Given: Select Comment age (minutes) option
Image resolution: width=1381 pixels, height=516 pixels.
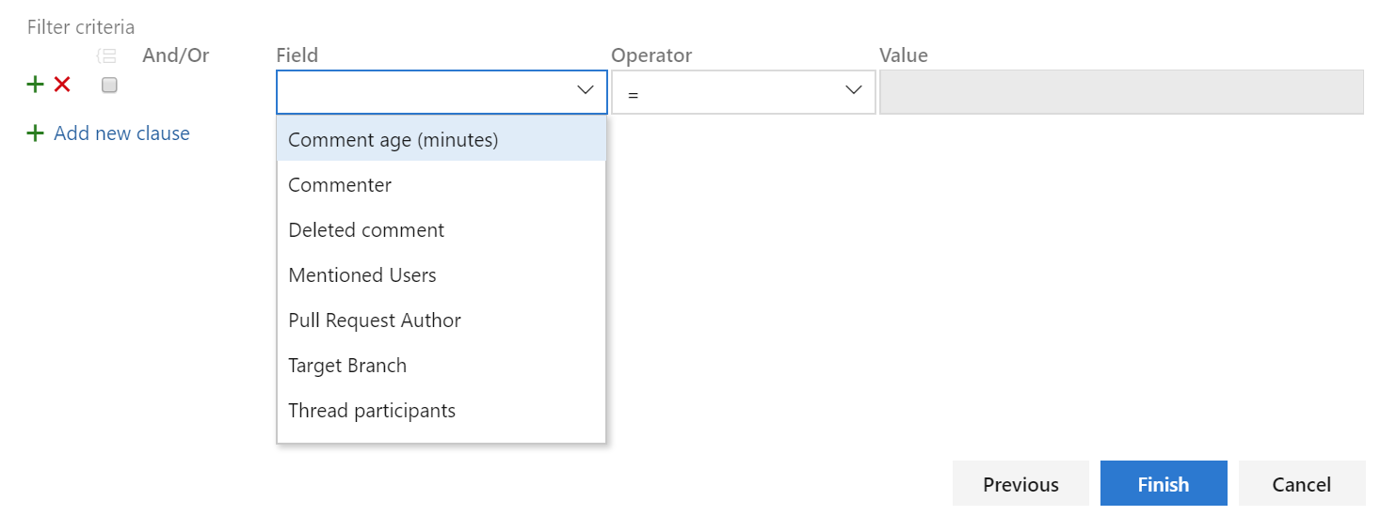Looking at the screenshot, I should pos(442,140).
